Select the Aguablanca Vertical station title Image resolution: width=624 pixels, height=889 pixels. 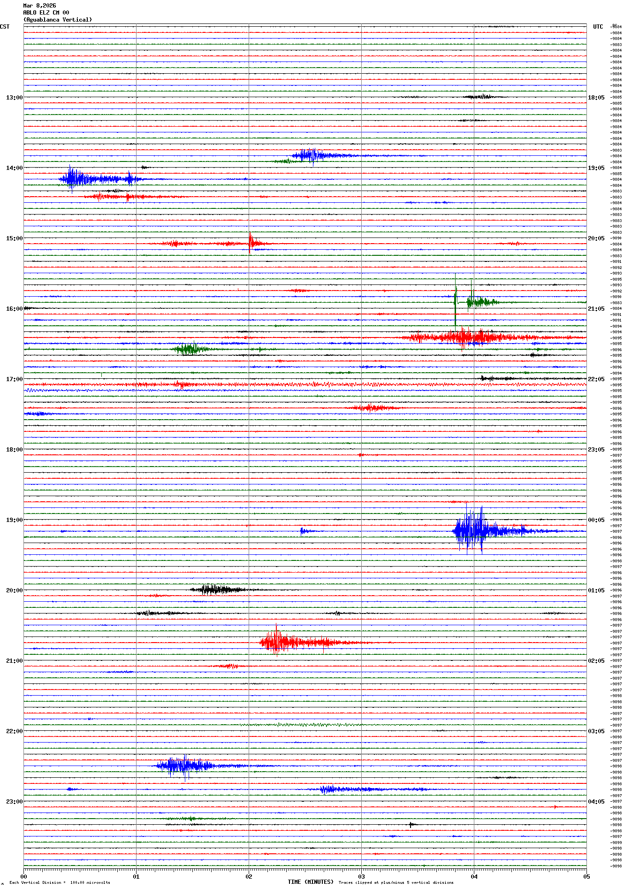coord(58,20)
